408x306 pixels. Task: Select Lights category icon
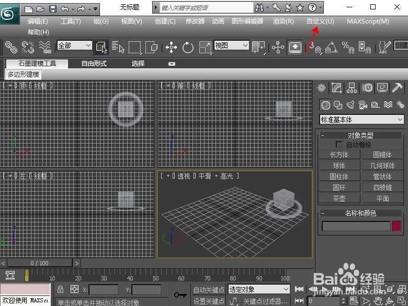[x=350, y=105]
